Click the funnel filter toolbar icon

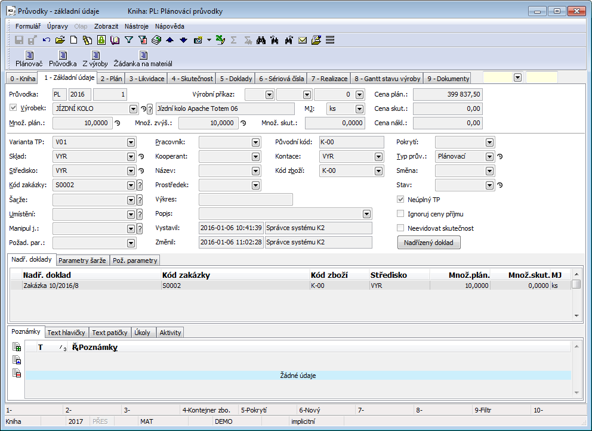[x=128, y=41]
